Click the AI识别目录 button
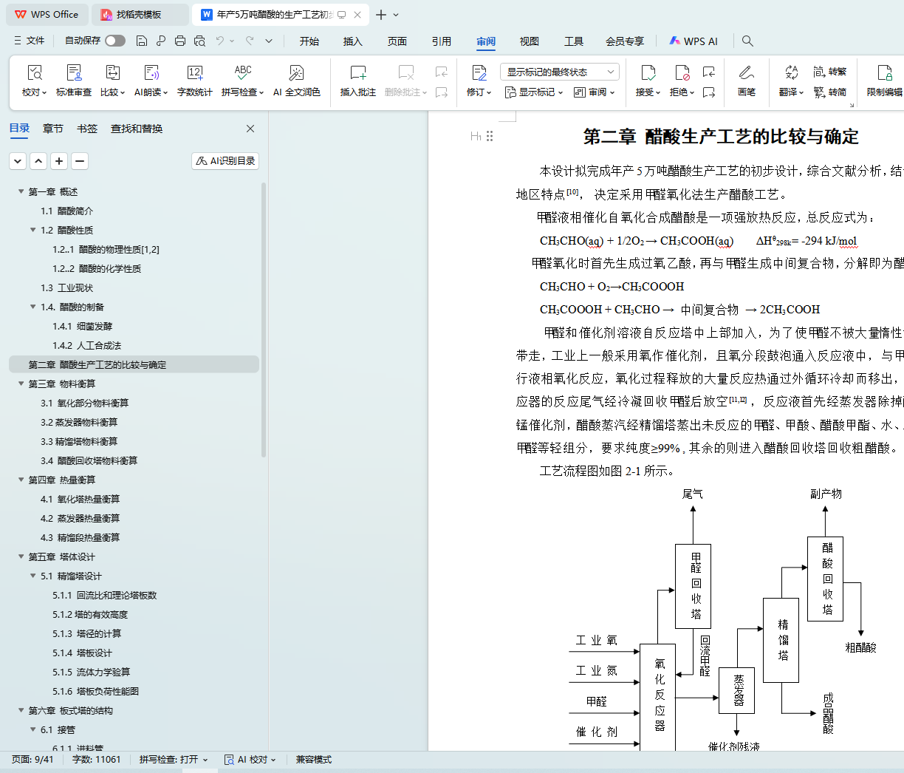Screen dimensions: 904x773 [x=225, y=161]
